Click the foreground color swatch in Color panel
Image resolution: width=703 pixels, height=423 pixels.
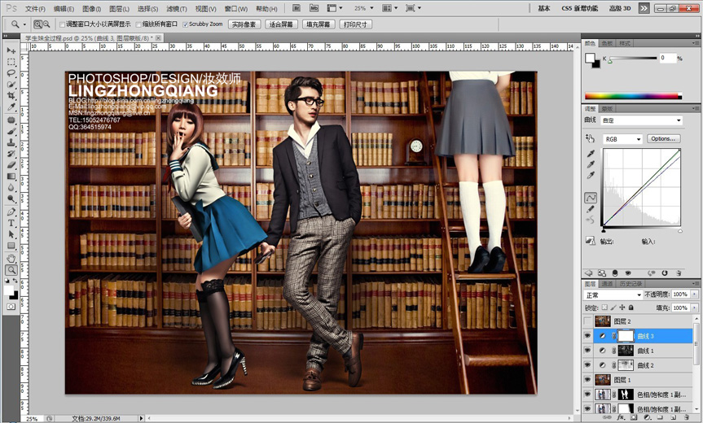tap(590, 59)
